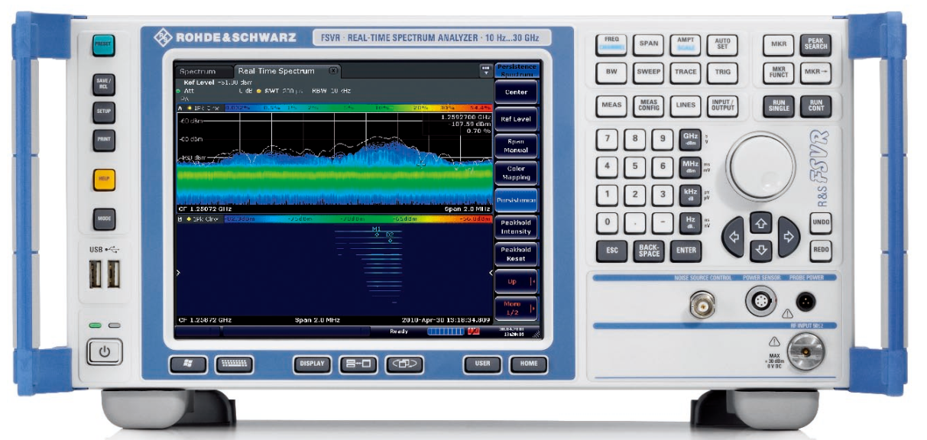
Task: Click the GHz unit key
Action: pyautogui.click(x=691, y=139)
